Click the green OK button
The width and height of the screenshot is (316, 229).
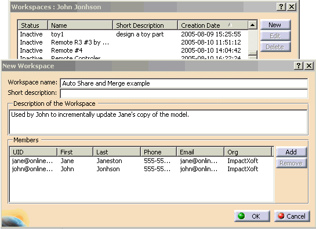coord(252,216)
